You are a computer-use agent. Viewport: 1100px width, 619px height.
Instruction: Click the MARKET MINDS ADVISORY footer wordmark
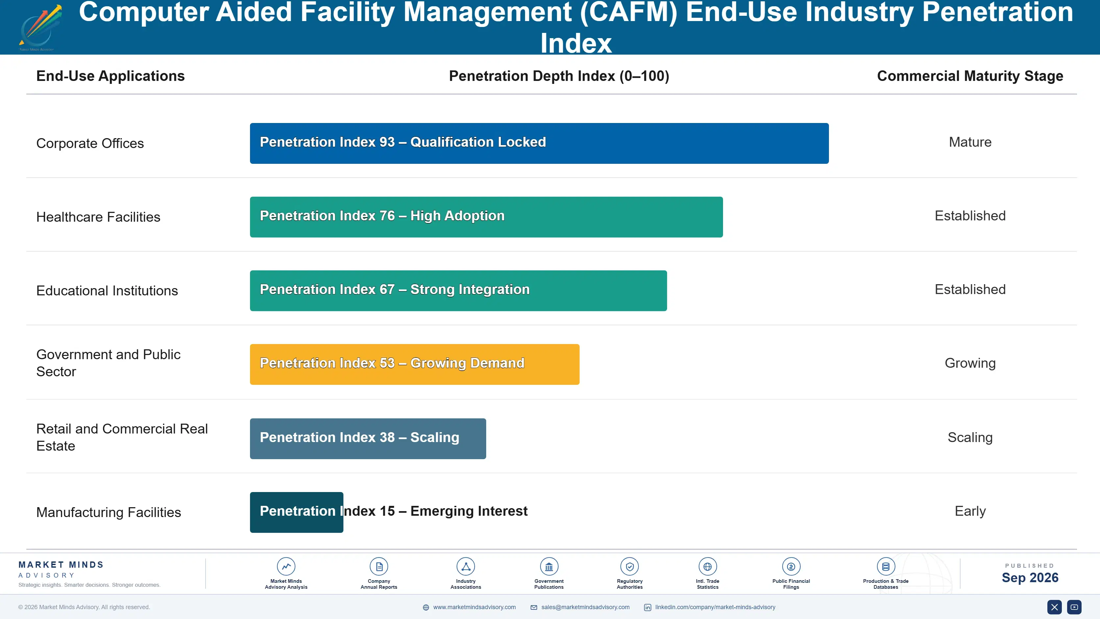click(x=61, y=569)
